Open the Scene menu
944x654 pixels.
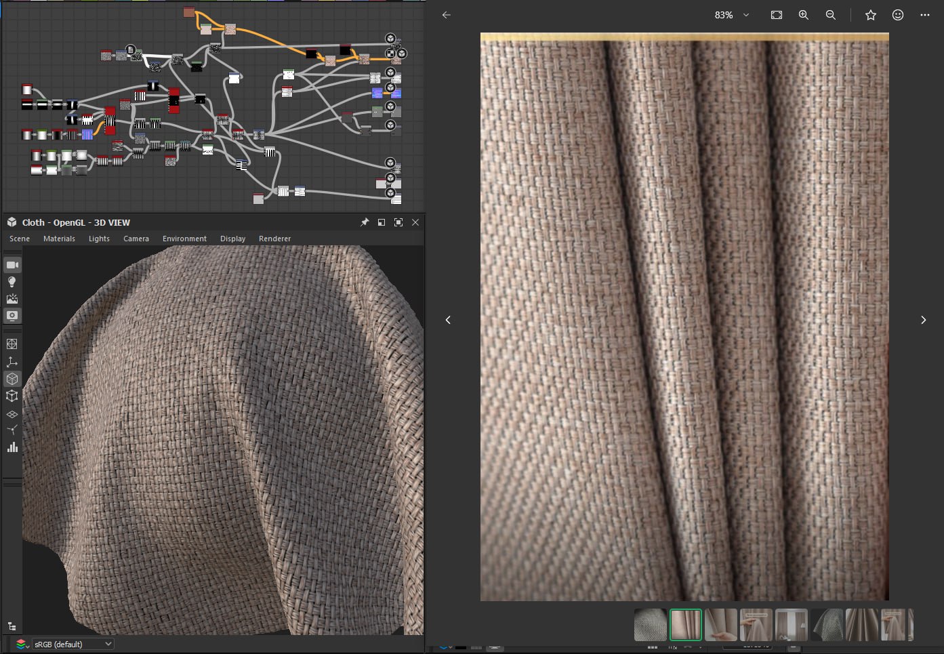20,239
